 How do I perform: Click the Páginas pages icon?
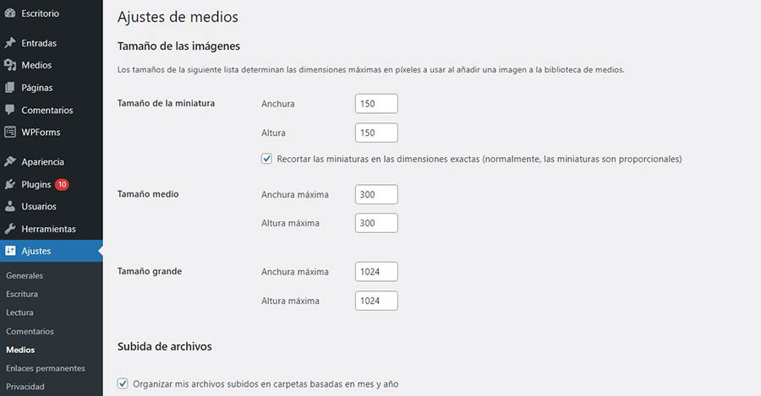[10, 87]
